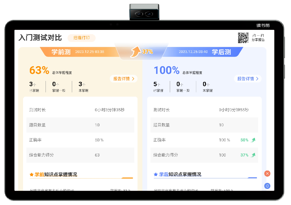Click the post-test 100% overall mastery figure
291x205 pixels.
(166, 70)
